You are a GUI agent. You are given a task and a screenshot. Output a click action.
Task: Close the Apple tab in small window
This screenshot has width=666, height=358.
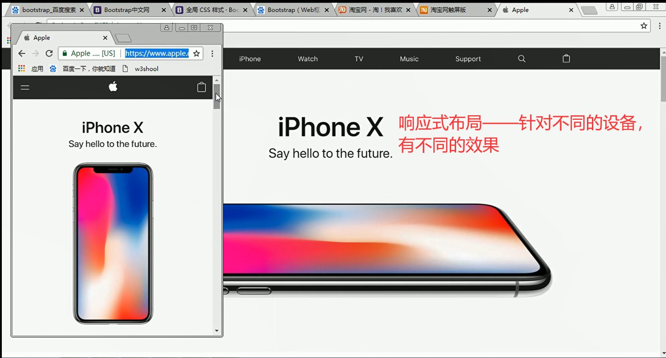[105, 38]
